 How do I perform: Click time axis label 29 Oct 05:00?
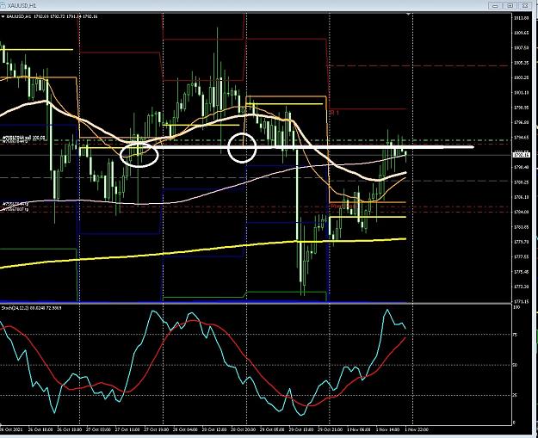(273, 429)
